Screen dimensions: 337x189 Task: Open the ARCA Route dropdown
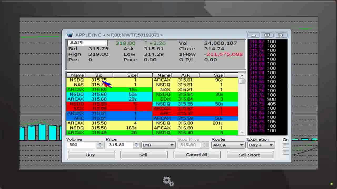tap(228, 145)
